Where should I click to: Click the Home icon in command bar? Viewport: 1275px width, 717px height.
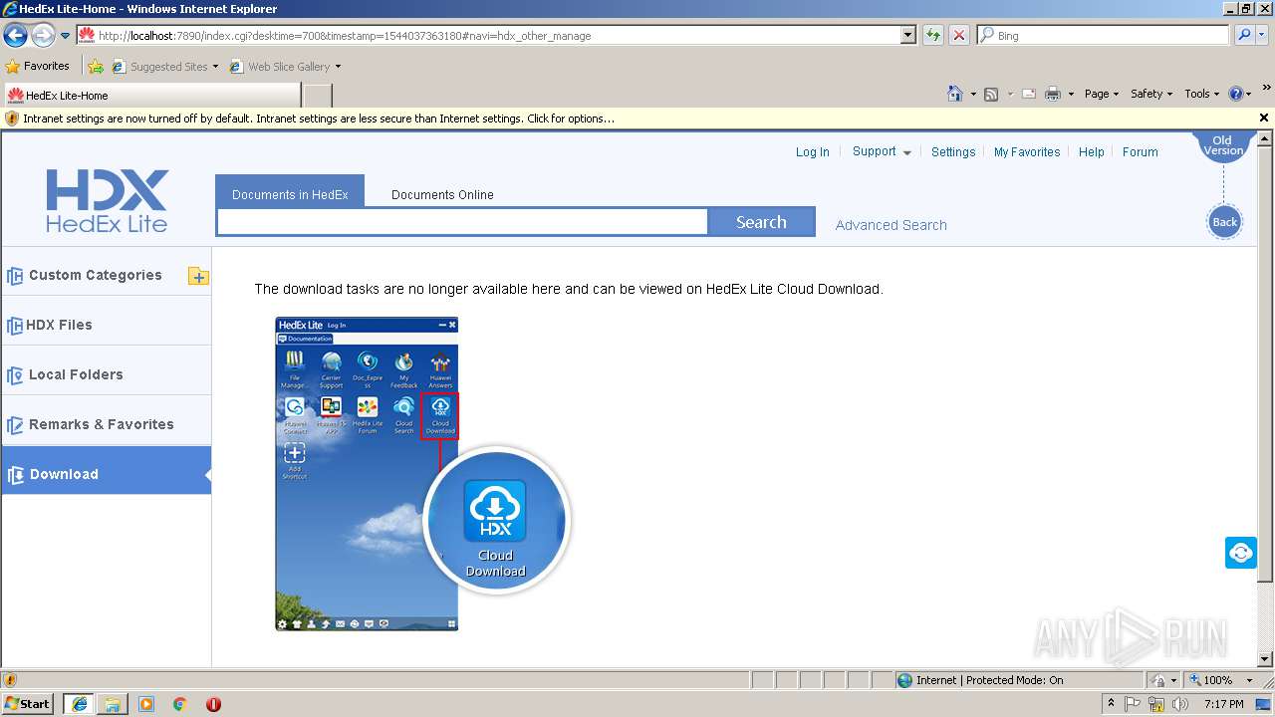[x=955, y=94]
